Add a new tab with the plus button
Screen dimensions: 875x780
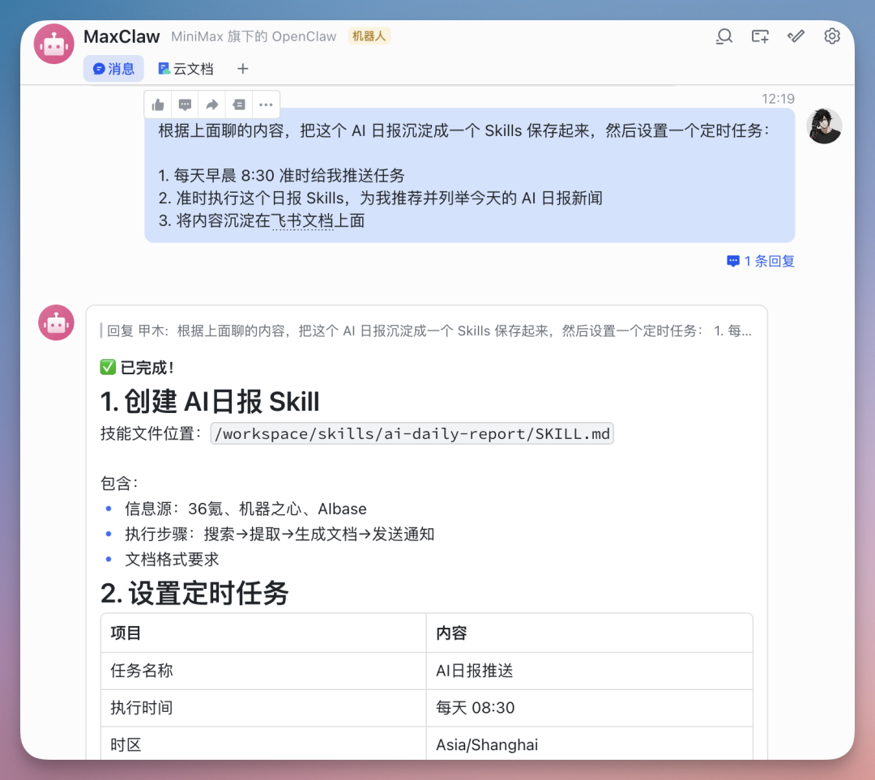pyautogui.click(x=242, y=69)
